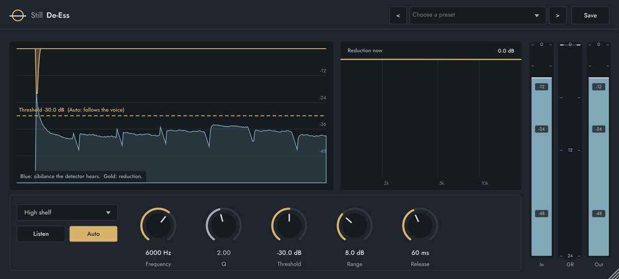Click the Frequency knob
The width and height of the screenshot is (619, 279).
click(x=158, y=225)
